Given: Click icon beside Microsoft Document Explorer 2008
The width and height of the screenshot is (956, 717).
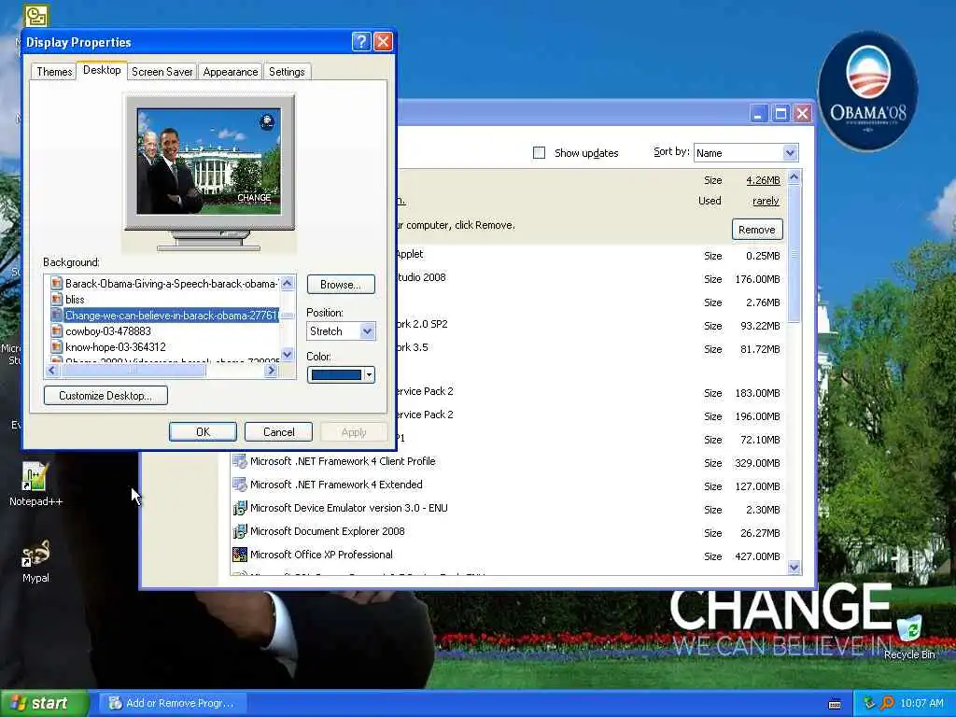Looking at the screenshot, I should [240, 531].
